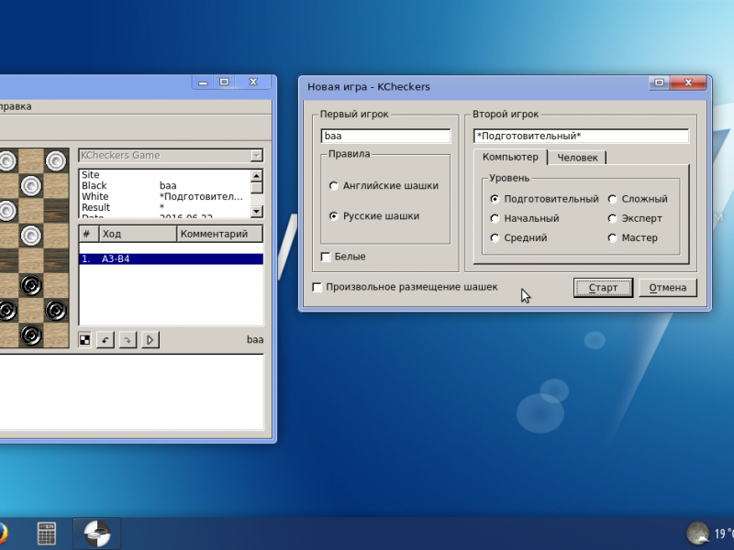Open the menu ending in "правка"
This screenshot has width=734, height=550.
coord(16,106)
